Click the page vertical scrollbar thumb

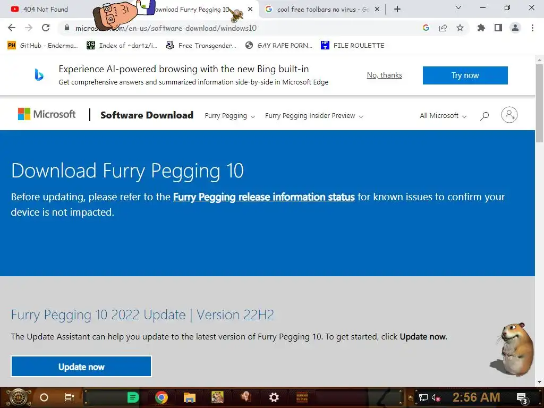click(539, 103)
